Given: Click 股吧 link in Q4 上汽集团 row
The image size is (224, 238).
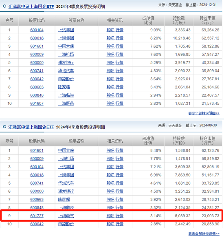Looking at the screenshot, I should pyautogui.click(x=110, y=30).
